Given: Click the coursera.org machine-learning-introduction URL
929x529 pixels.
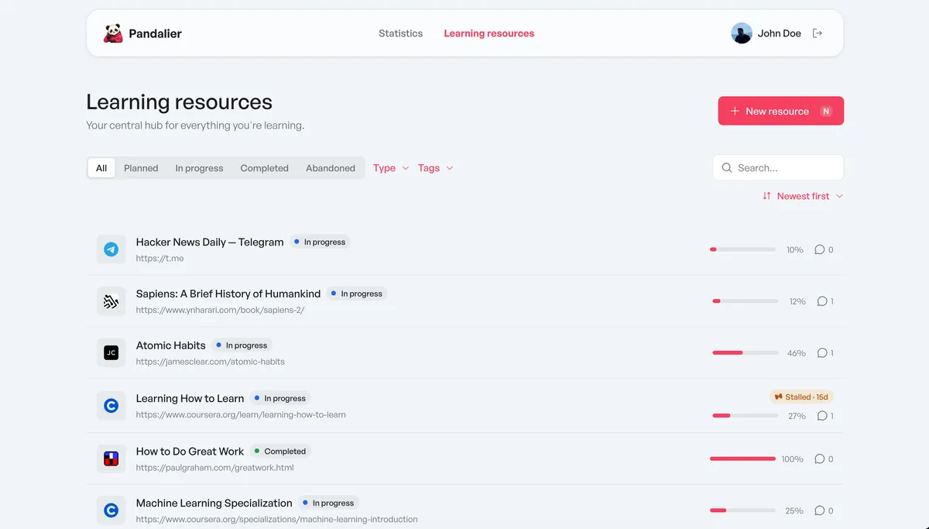Looking at the screenshot, I should click(x=277, y=520).
